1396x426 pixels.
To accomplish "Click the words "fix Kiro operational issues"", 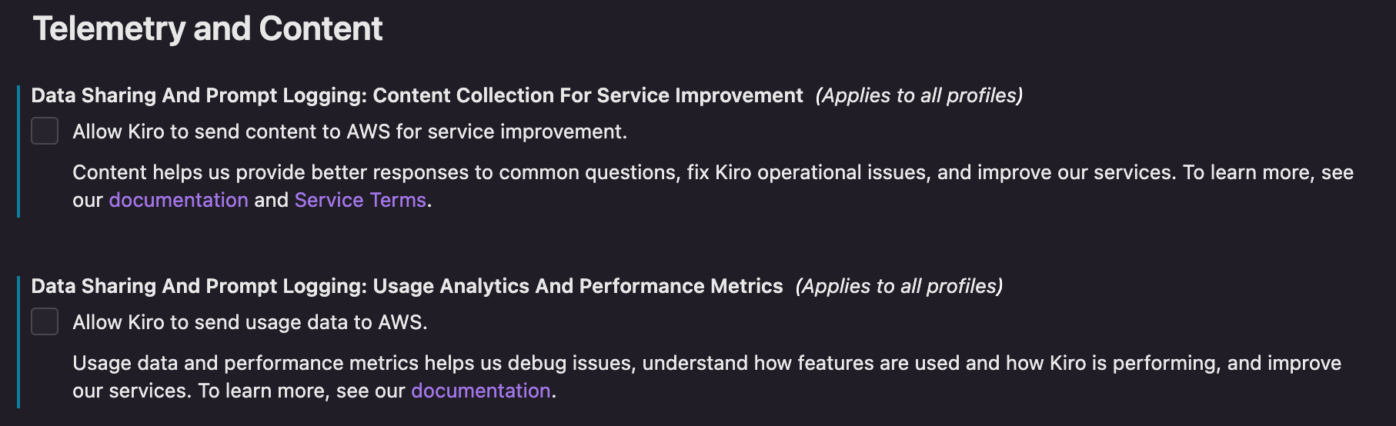I will [x=807, y=172].
